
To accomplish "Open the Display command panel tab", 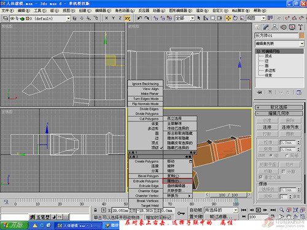I will pyautogui.click(x=292, y=28).
